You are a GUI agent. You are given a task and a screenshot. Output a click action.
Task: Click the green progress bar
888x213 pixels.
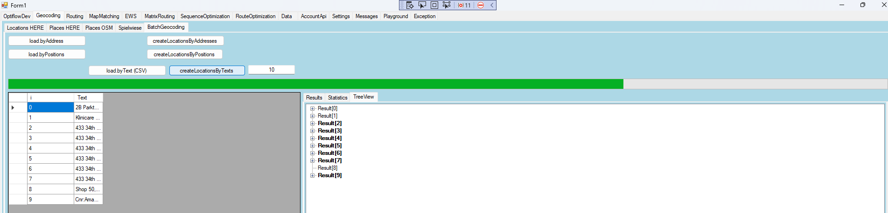315,84
